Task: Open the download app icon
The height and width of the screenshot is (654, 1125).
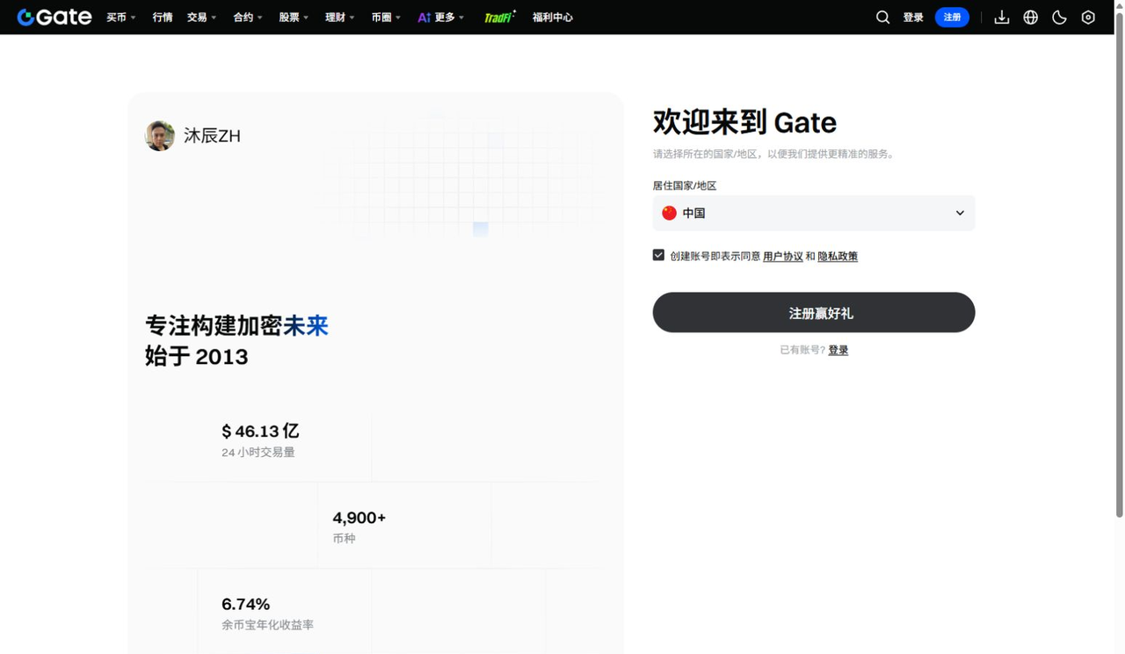Action: [1002, 18]
